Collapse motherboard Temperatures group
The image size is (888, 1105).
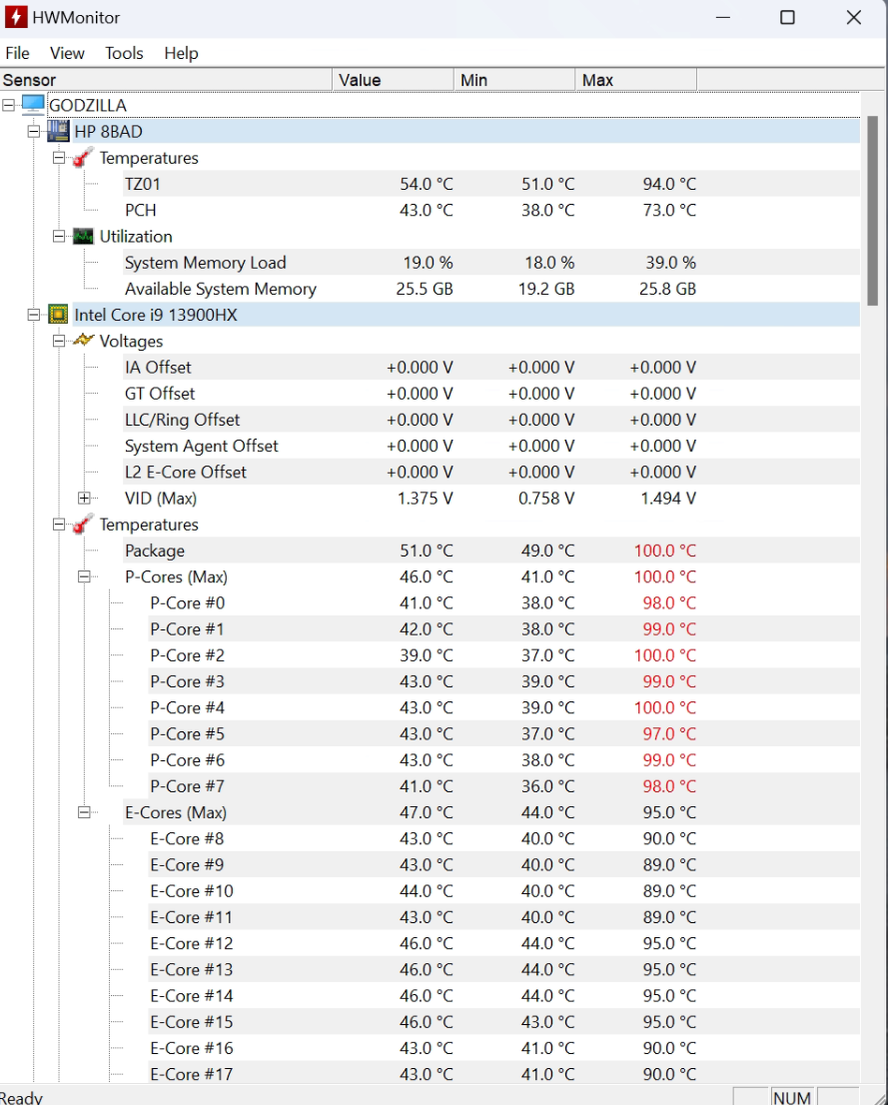click(59, 157)
